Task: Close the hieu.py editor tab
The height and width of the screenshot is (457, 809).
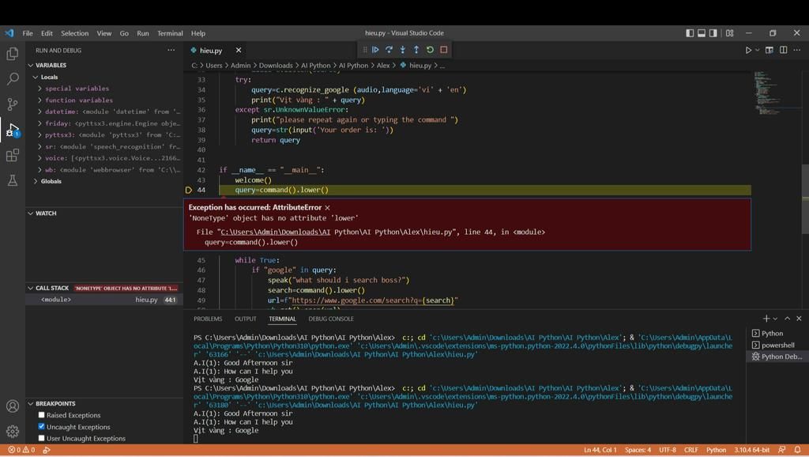Action: click(239, 50)
